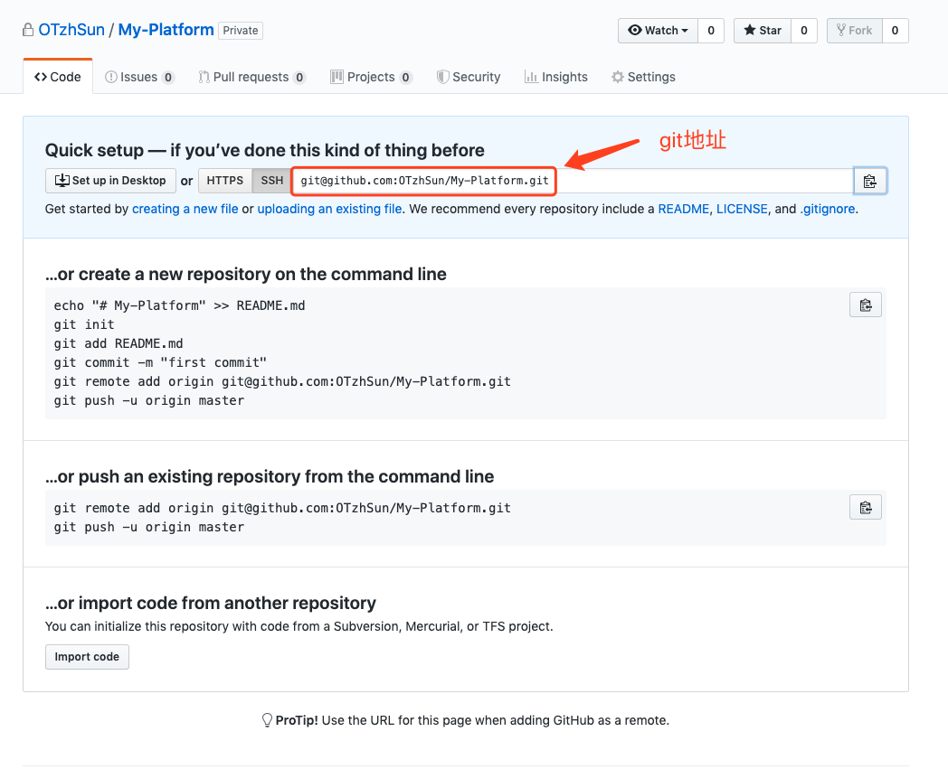Image resolution: width=948 pixels, height=769 pixels.
Task: Follow the 'creating a new file' link
Action: 185,209
